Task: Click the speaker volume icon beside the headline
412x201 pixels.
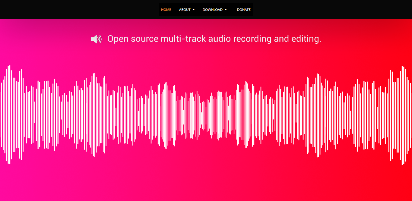Action: [x=96, y=39]
